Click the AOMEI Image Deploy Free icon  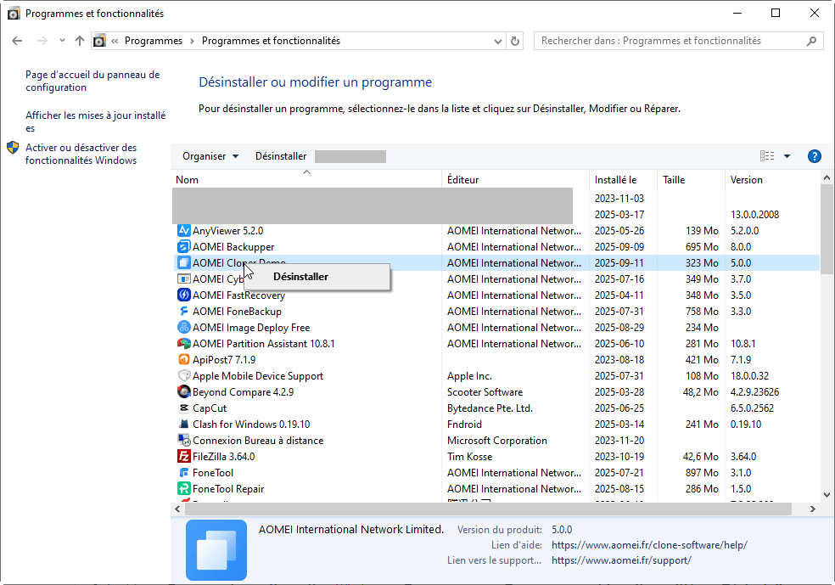coord(184,327)
